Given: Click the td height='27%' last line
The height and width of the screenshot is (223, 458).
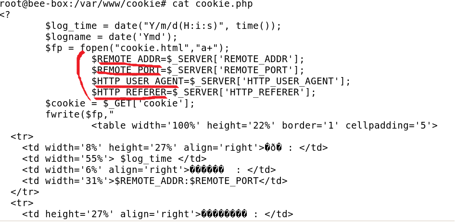Looking at the screenshot, I should tap(158, 214).
